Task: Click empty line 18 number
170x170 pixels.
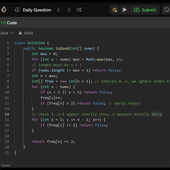Action: click(x=7, y=136)
